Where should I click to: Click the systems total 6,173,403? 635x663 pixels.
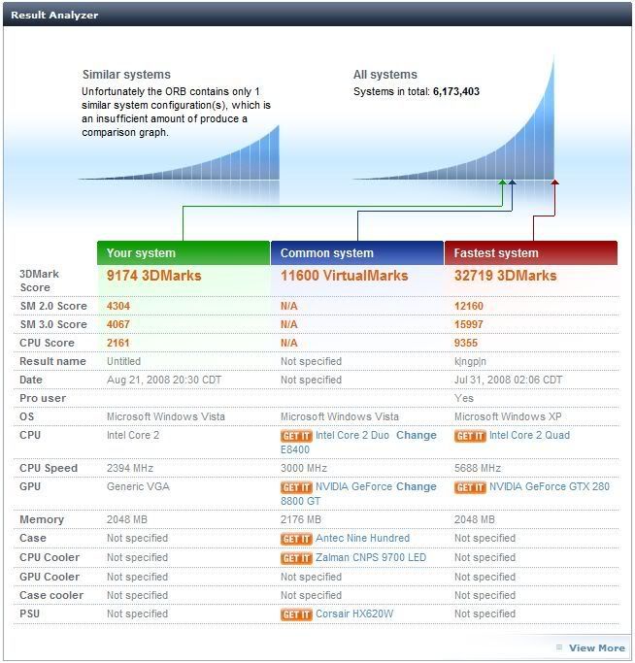click(x=456, y=92)
